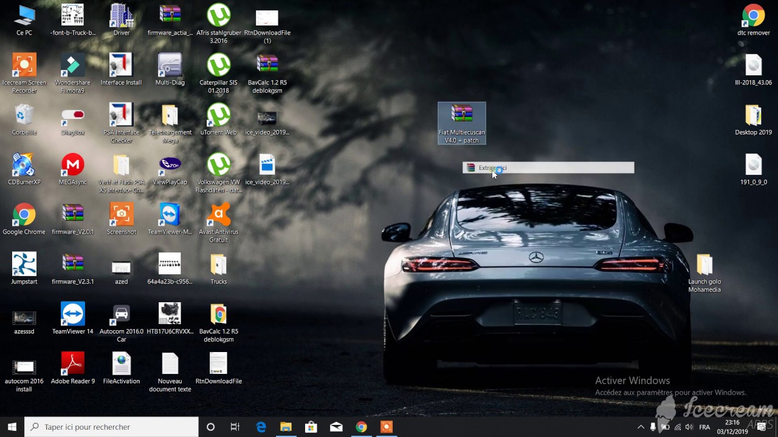Screen dimensions: 778x437
Task: Open Microsoft Store from the taskbar
Action: [311, 427]
